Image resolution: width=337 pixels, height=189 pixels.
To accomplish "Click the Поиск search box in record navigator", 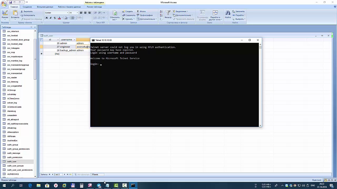I will pyautogui.click(x=98, y=174).
